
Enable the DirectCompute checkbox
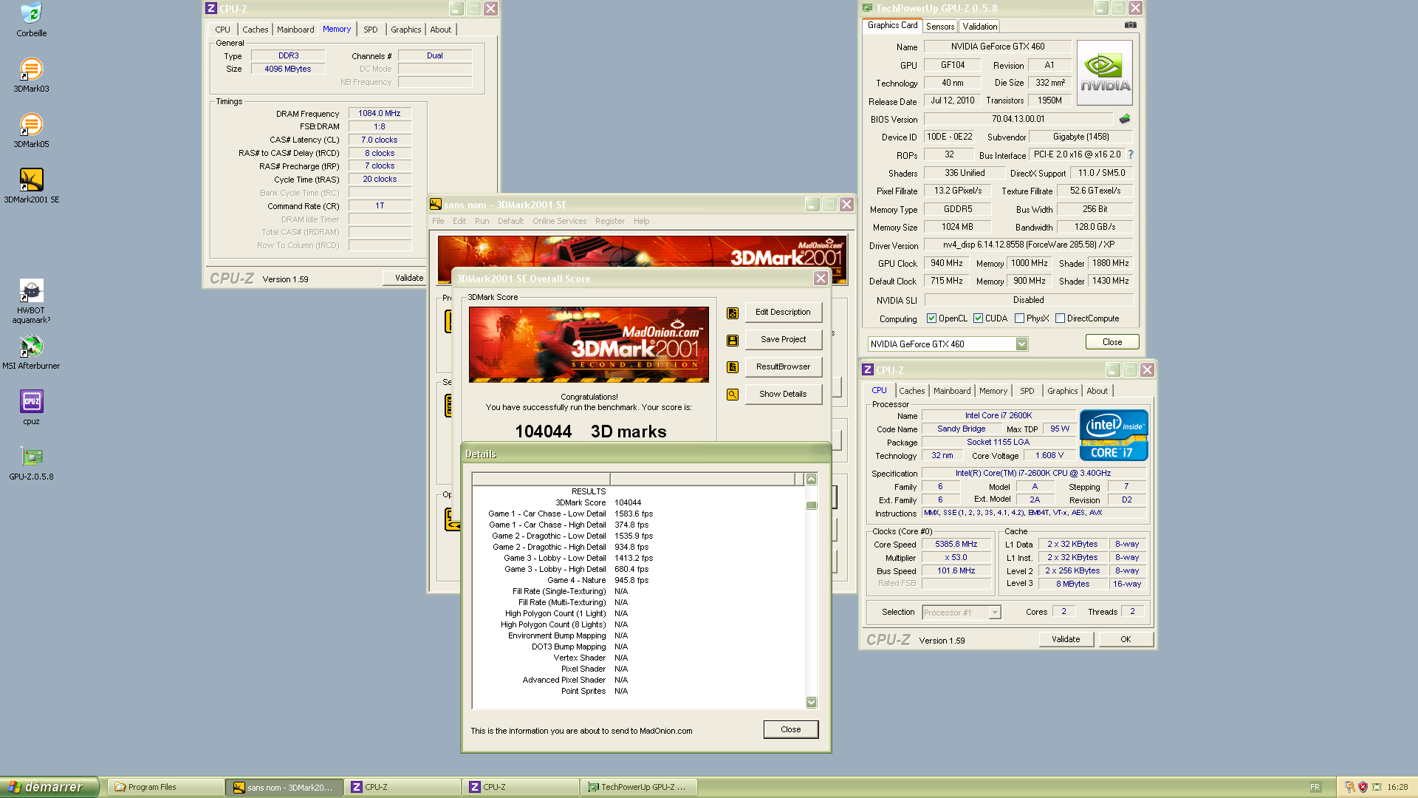(x=1060, y=318)
